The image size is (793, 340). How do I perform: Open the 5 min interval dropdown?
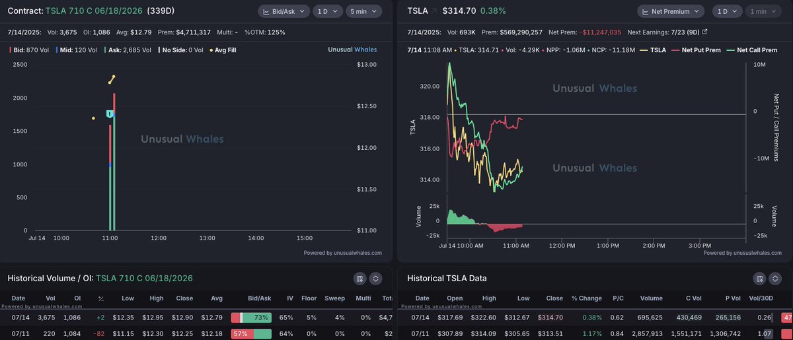pos(363,12)
